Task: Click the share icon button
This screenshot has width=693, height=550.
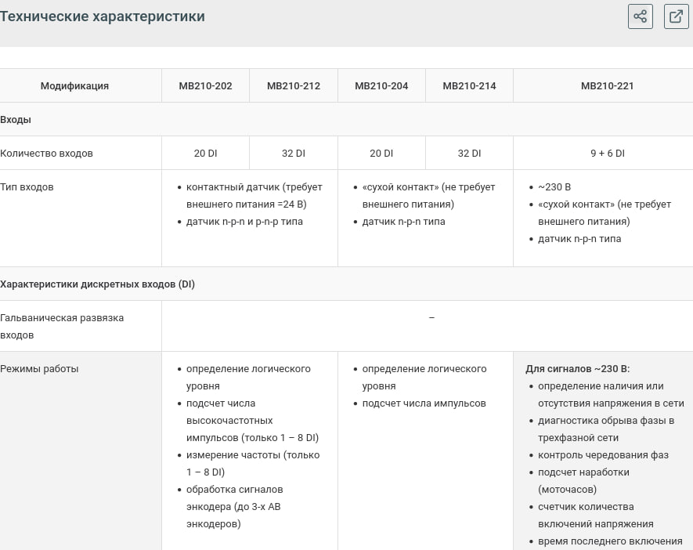Action: click(x=640, y=16)
